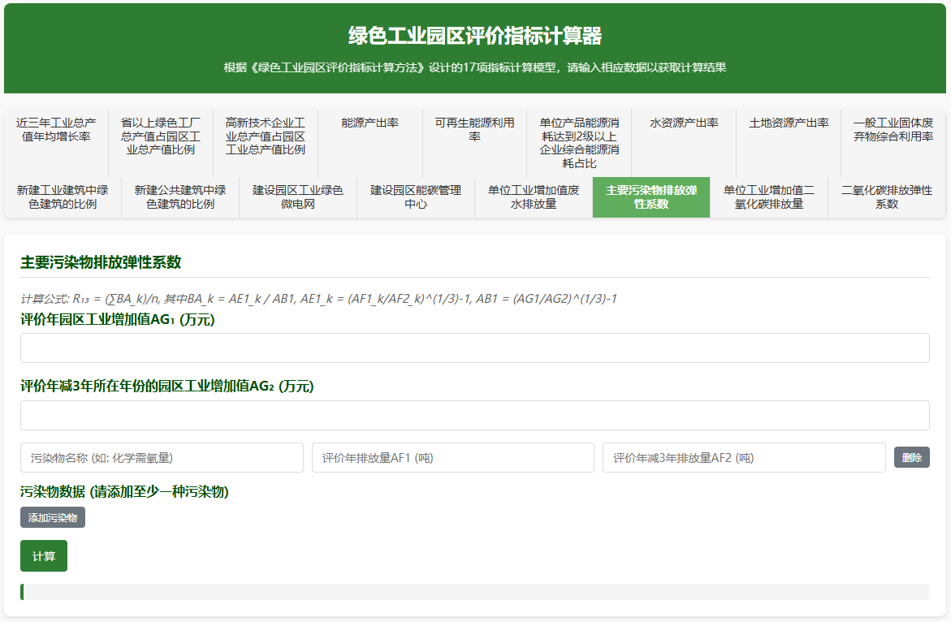Select the 水资源产出率 tab
The image size is (951, 622).
(x=684, y=123)
